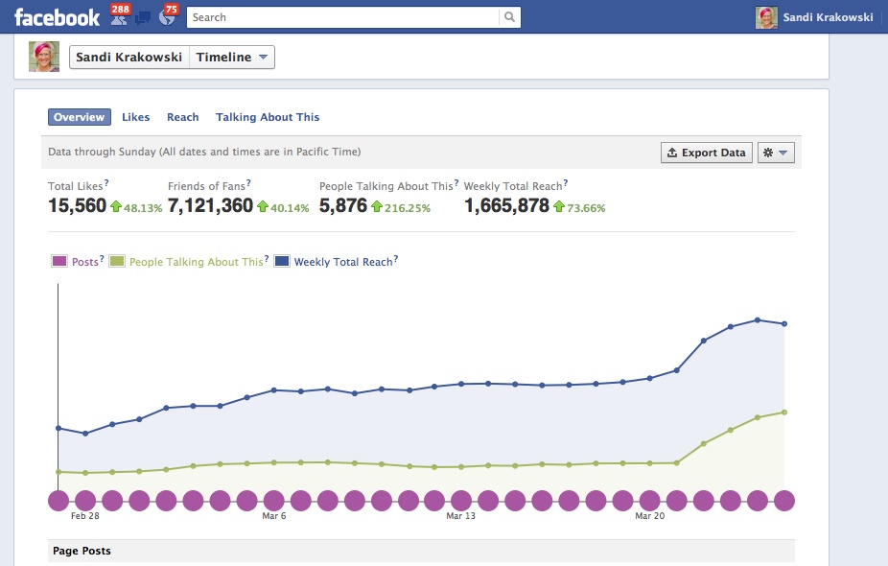
Task: Switch to the Reach tab
Action: 182,117
